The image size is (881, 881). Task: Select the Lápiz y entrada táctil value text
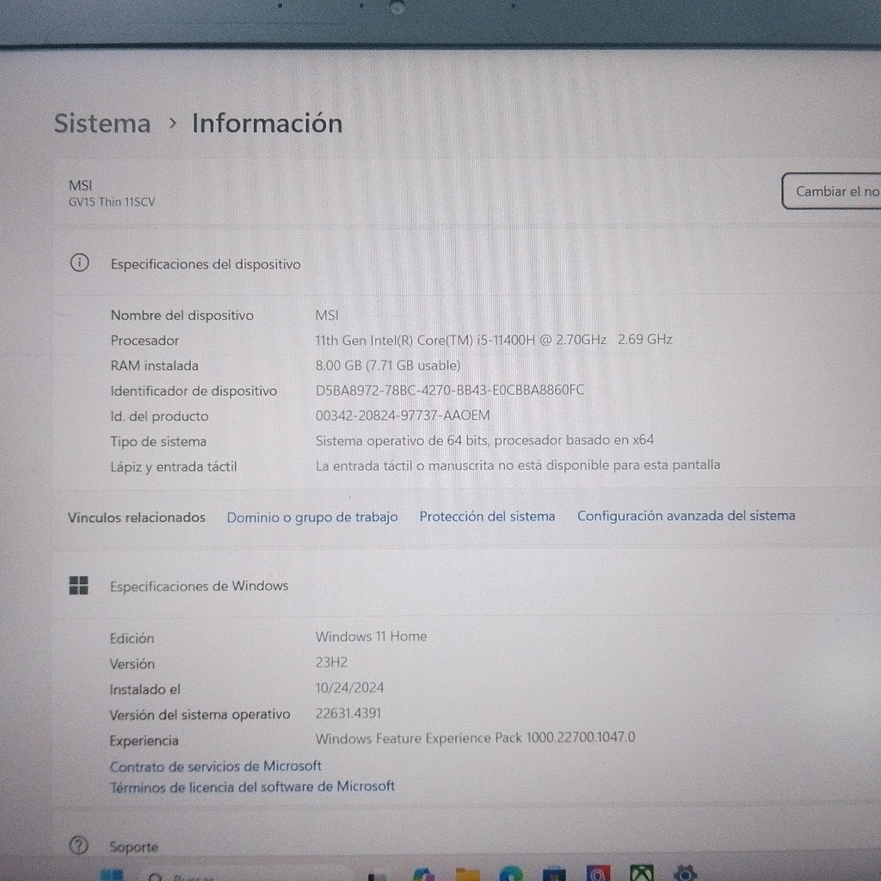[x=517, y=465]
